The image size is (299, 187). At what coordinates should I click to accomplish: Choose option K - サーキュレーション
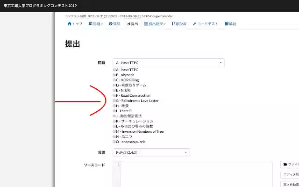133,121
